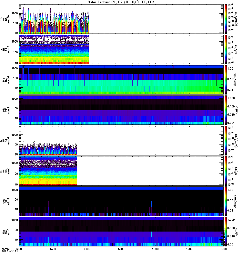Click the date label '2012 Apr 21'
This screenshot has width=242, height=258.
[10, 252]
